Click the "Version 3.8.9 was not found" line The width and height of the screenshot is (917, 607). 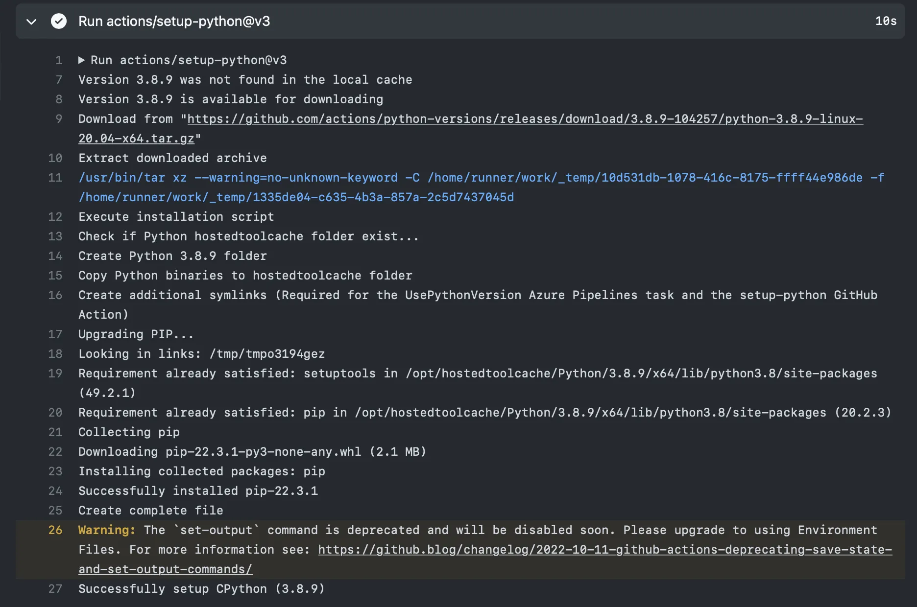point(245,80)
